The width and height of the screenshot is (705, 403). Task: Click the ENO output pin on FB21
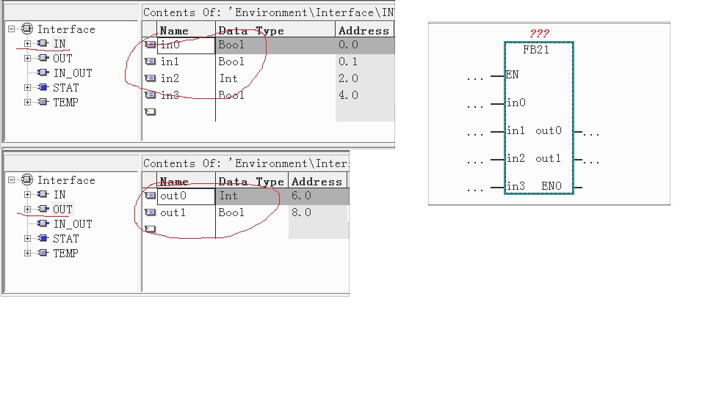coord(552,186)
